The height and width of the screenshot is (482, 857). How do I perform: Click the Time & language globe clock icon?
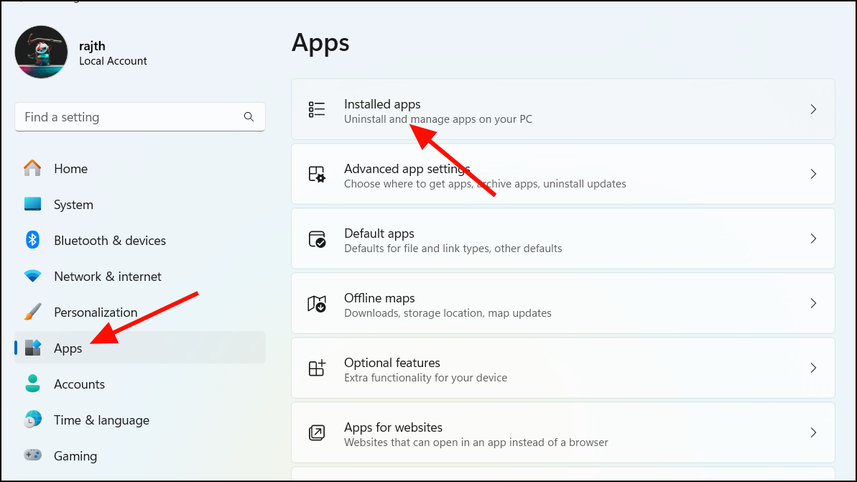[32, 420]
